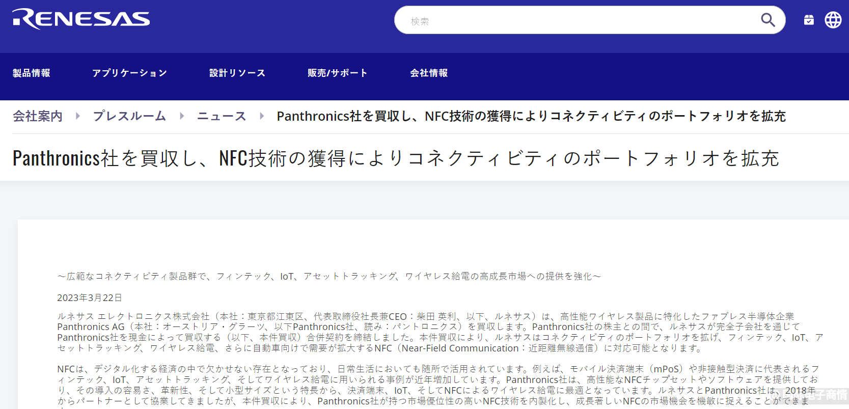
Task: Click the large page heading about Panthronics社 acquisition
Action: (x=396, y=158)
